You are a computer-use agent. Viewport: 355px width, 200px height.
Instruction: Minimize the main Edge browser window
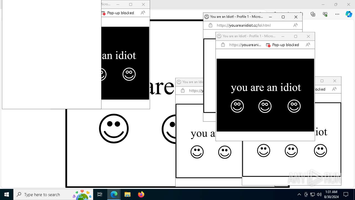coord(323,4)
